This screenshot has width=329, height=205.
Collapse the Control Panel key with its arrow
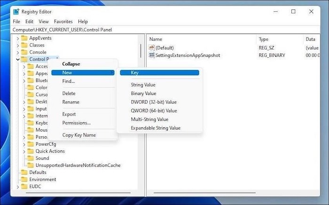point(18,60)
